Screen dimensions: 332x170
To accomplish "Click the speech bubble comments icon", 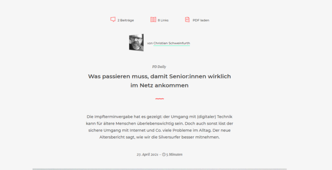I will coord(113,19).
